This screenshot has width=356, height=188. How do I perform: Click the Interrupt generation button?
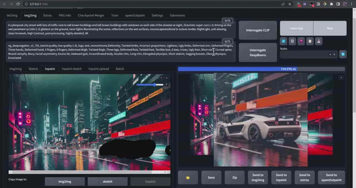296,28
